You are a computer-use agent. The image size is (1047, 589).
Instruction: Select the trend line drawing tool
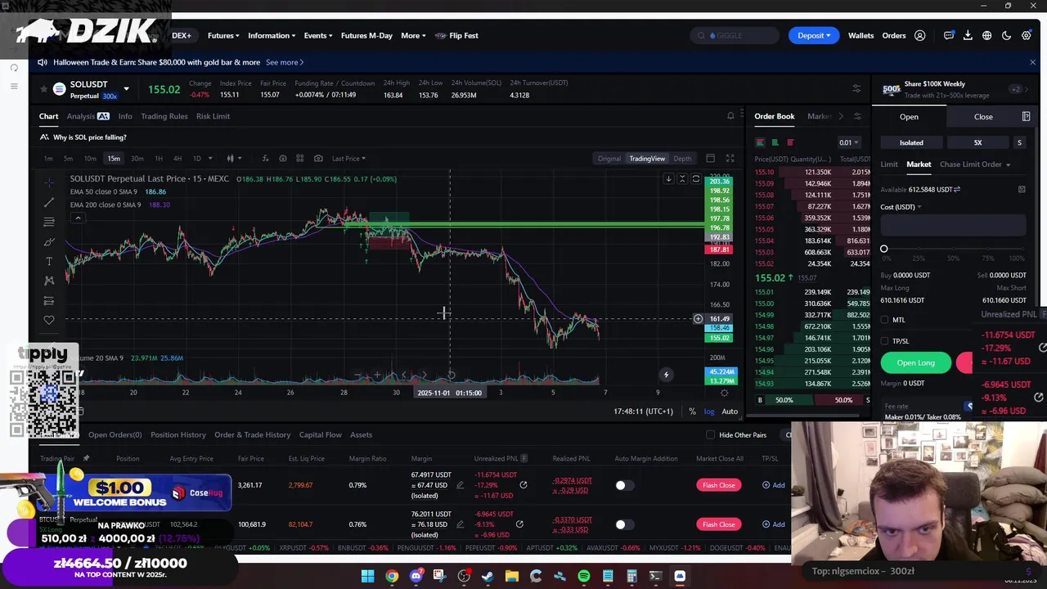coord(49,202)
